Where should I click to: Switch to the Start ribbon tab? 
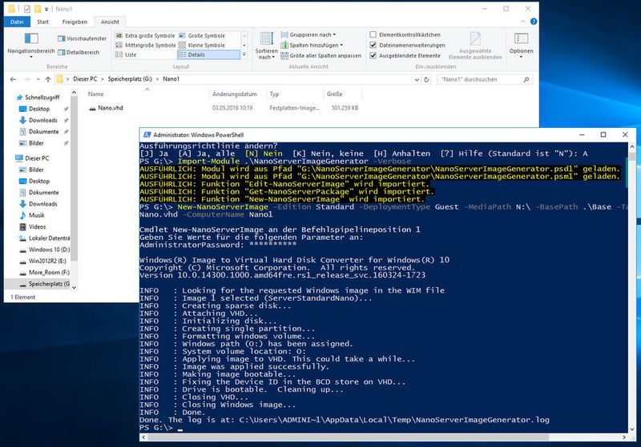point(42,22)
